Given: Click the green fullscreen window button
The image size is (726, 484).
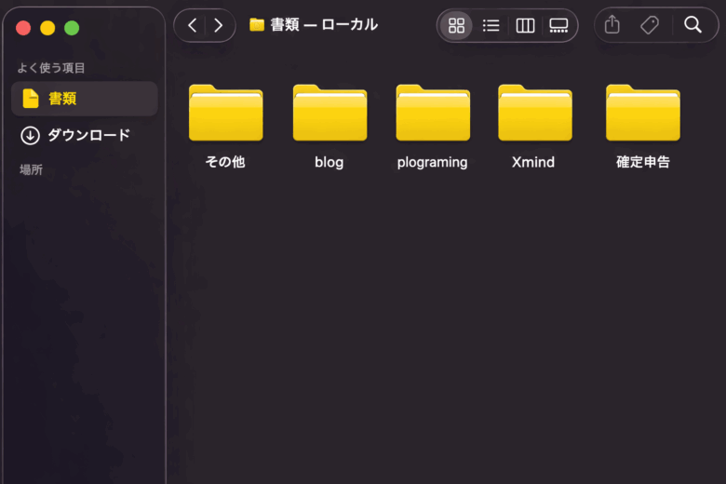Looking at the screenshot, I should click(72, 28).
